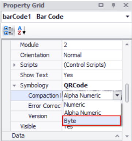The width and height of the screenshot is (132, 141).
Task: Click the Orientation value Normal
Action: pos(72,55)
